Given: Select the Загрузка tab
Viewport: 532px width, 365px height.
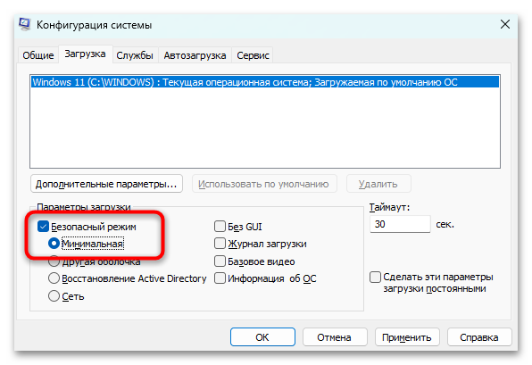Looking at the screenshot, I should [85, 54].
